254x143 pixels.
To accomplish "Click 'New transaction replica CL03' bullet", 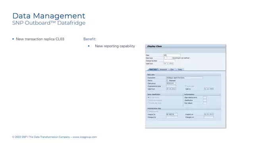I will (40, 39).
